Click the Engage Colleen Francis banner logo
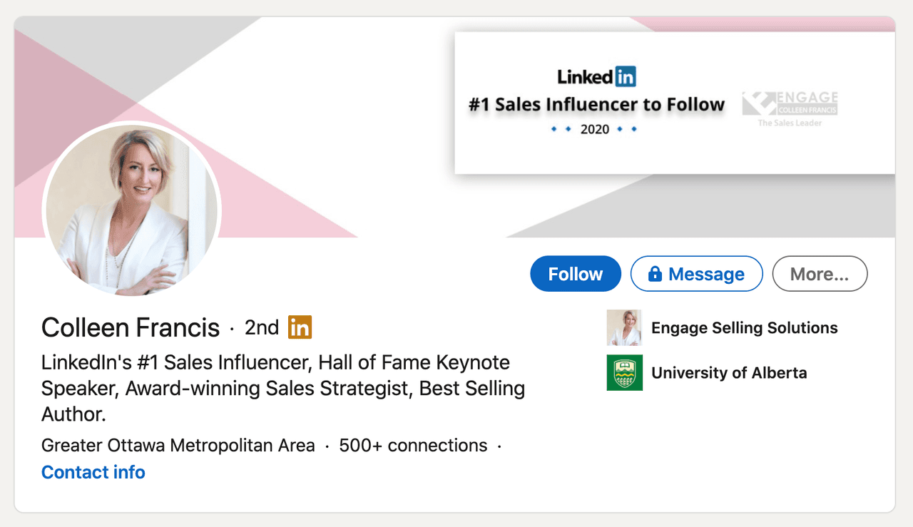 pos(790,108)
